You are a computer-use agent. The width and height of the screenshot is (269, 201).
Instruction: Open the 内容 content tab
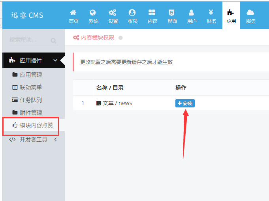(152, 17)
